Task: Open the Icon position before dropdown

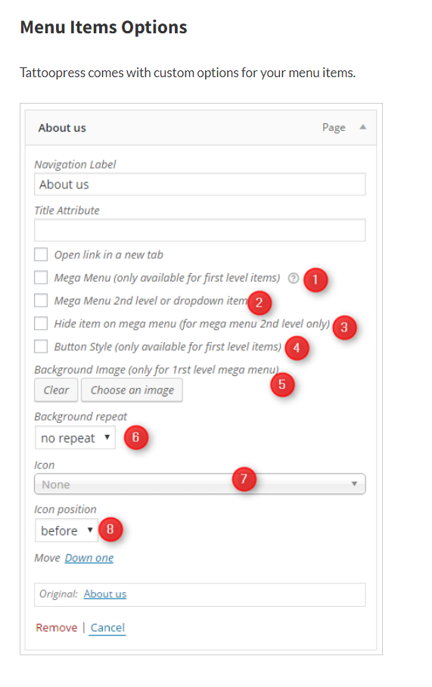Action: [67, 530]
